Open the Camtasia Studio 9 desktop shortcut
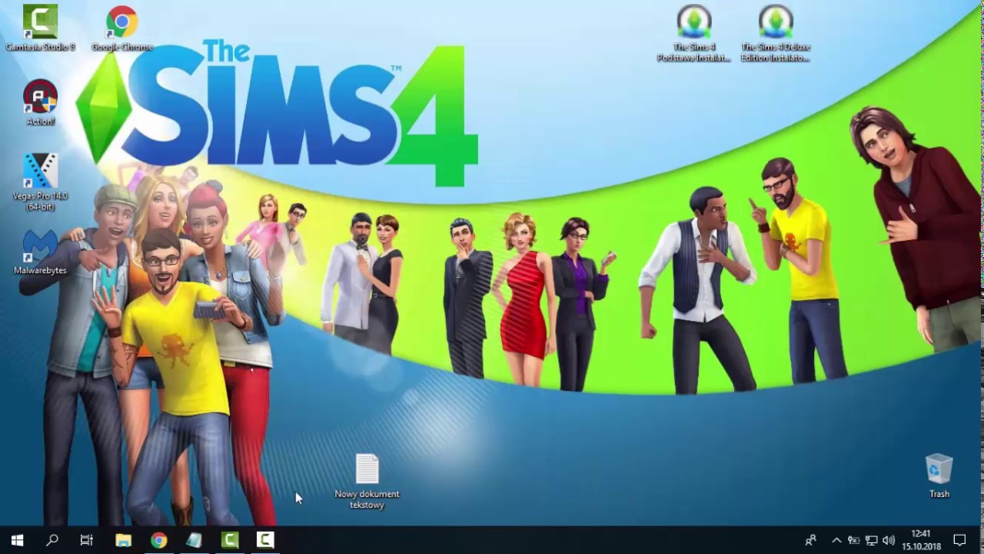 (40, 28)
